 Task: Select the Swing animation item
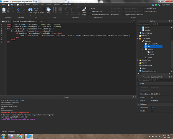point(150,58)
